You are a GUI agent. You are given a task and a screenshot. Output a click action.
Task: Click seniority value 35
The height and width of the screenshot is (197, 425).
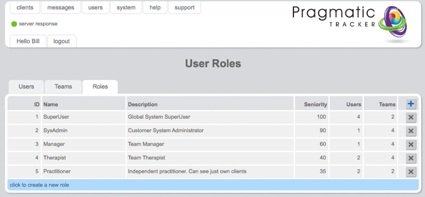coord(323,171)
